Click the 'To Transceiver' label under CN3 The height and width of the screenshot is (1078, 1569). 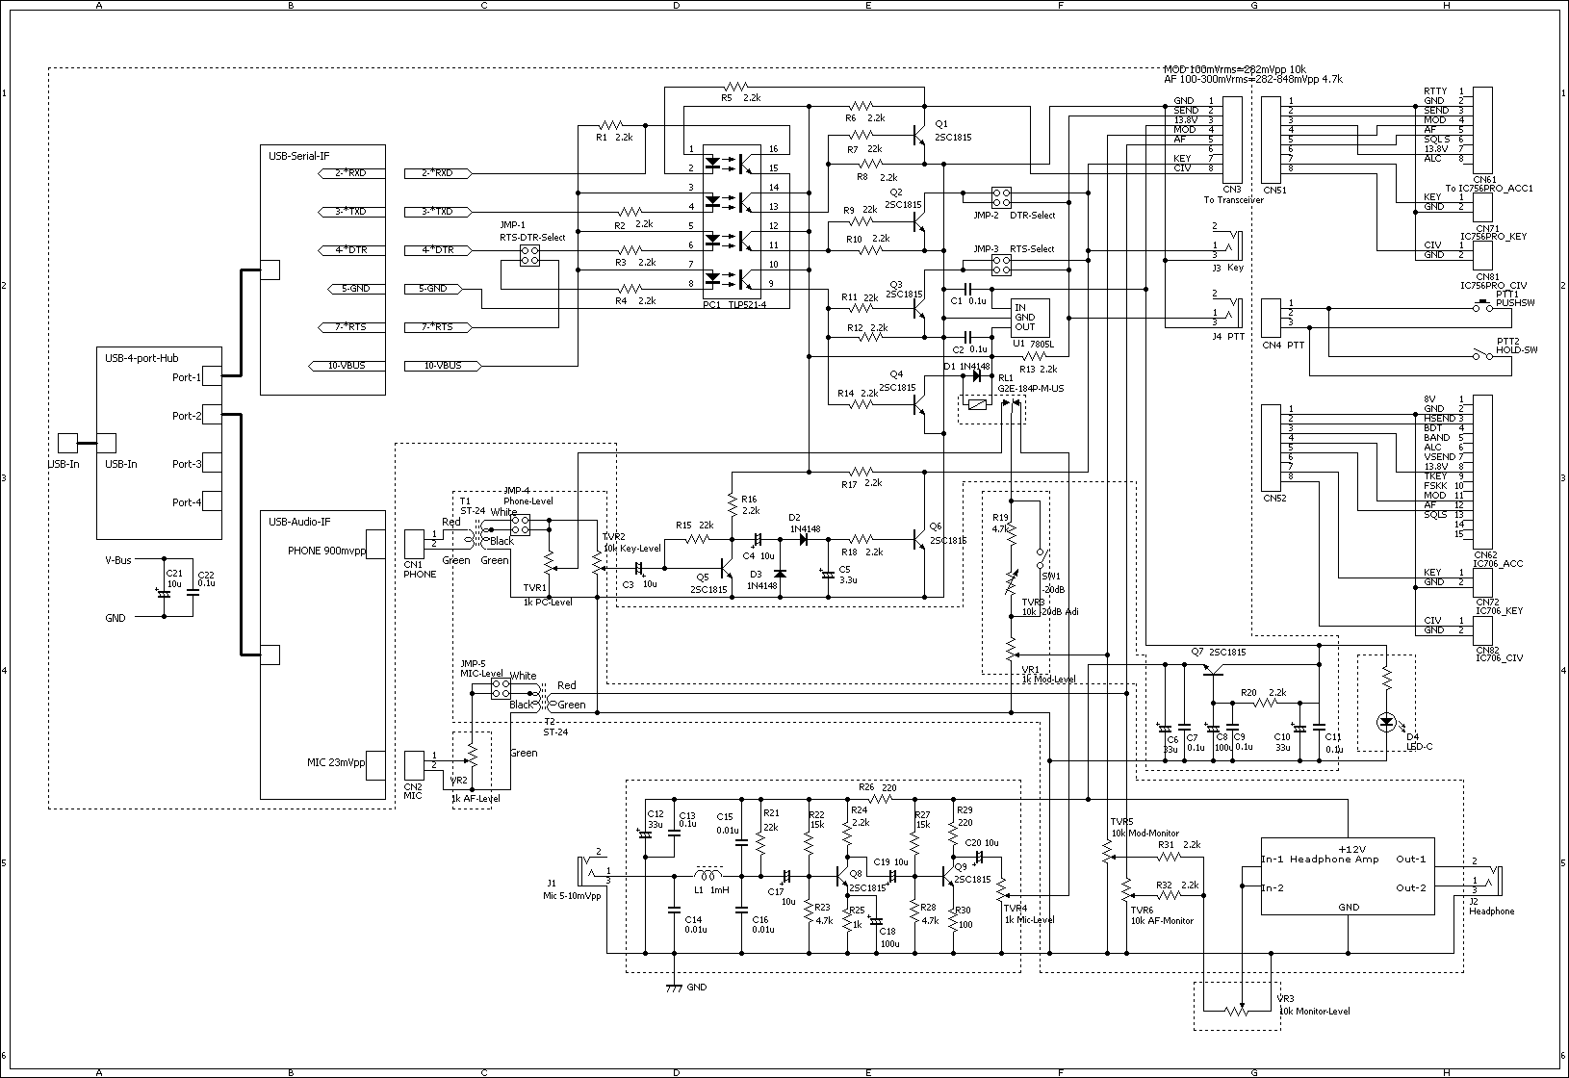pos(1236,200)
